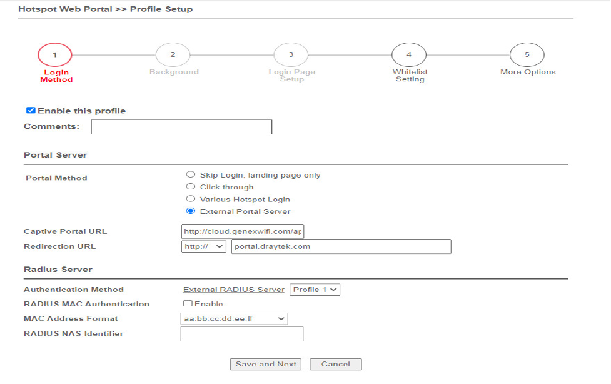Go to step 2 Background circle
Screen dimensions: 611x384
tap(173, 54)
